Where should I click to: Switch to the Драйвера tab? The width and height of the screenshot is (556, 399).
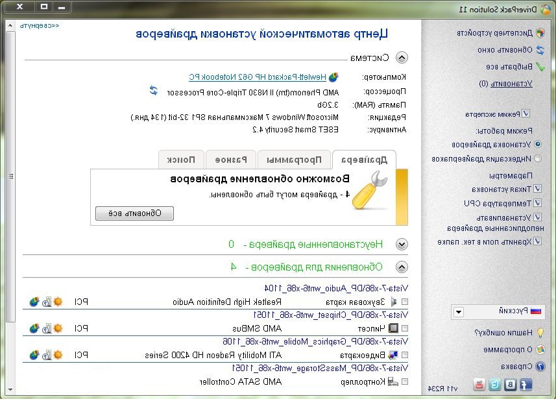coord(364,160)
